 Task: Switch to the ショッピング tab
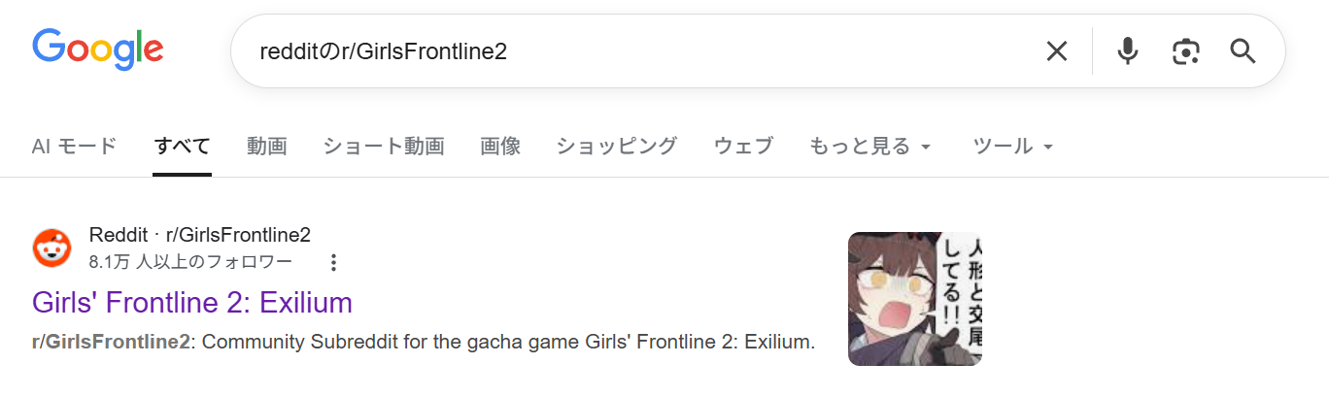coord(616,147)
